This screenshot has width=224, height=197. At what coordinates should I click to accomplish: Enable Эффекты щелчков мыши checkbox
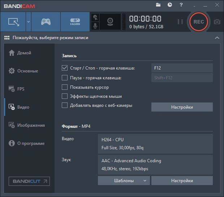(65, 96)
